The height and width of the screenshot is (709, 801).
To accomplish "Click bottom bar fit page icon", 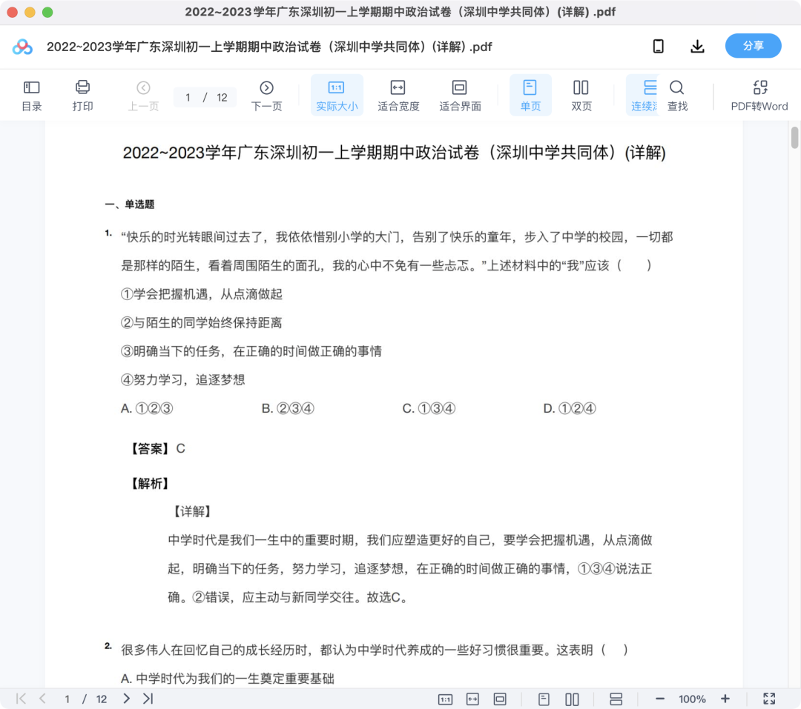I will coord(500,699).
